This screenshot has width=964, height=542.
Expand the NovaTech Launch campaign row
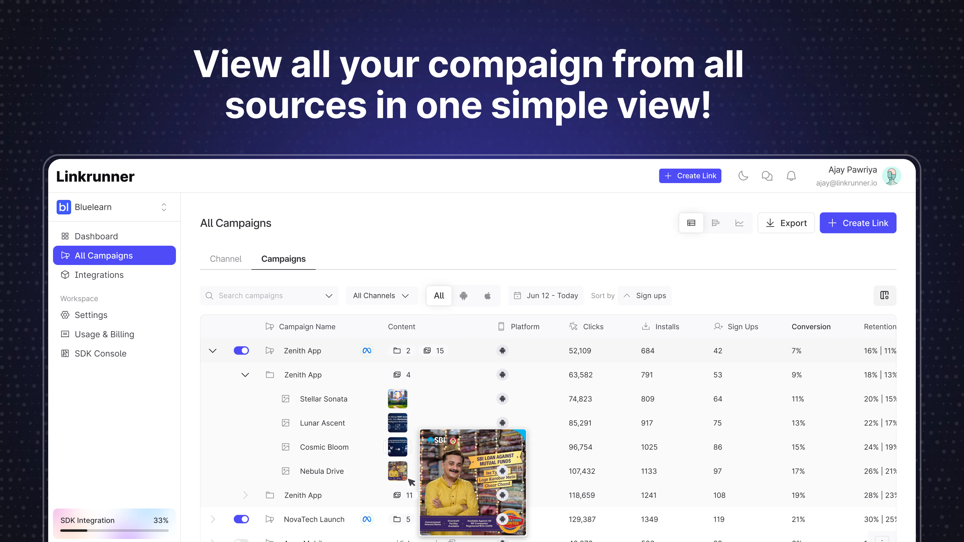click(x=213, y=519)
